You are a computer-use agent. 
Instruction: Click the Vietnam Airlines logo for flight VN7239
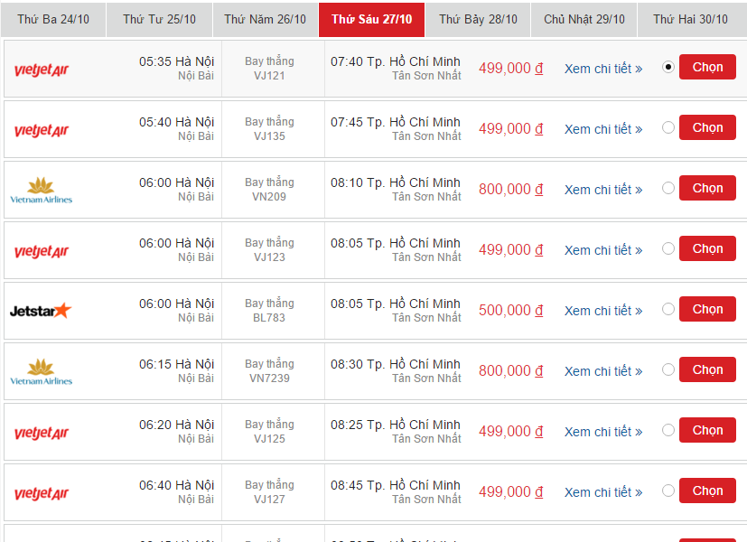pos(42,371)
